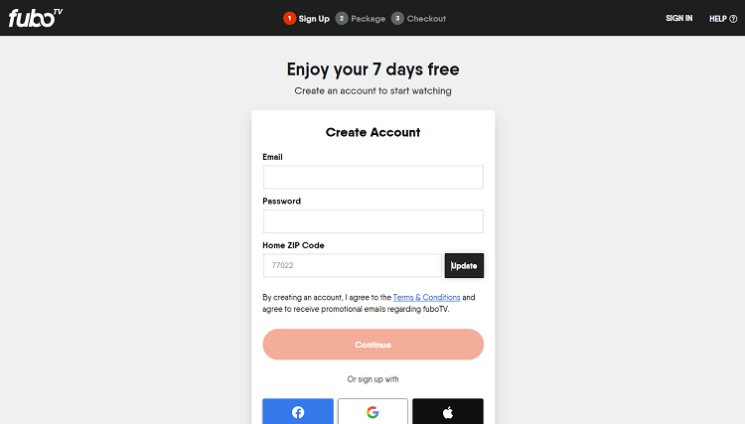Click the Home ZIP Code label text
Screen dimensions: 745x424
pyautogui.click(x=293, y=245)
